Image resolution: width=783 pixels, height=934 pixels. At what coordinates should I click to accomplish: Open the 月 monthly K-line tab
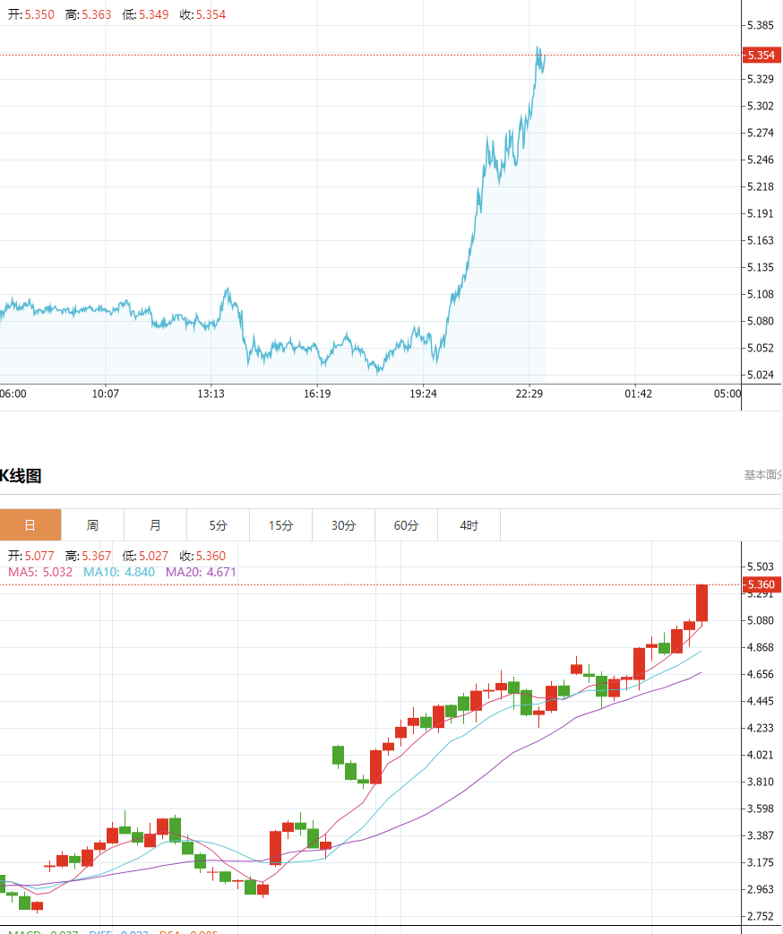(x=156, y=525)
